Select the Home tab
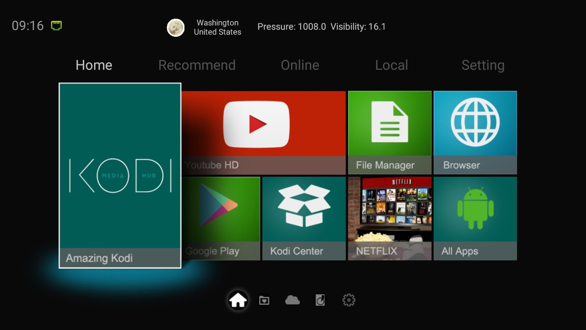 click(94, 65)
